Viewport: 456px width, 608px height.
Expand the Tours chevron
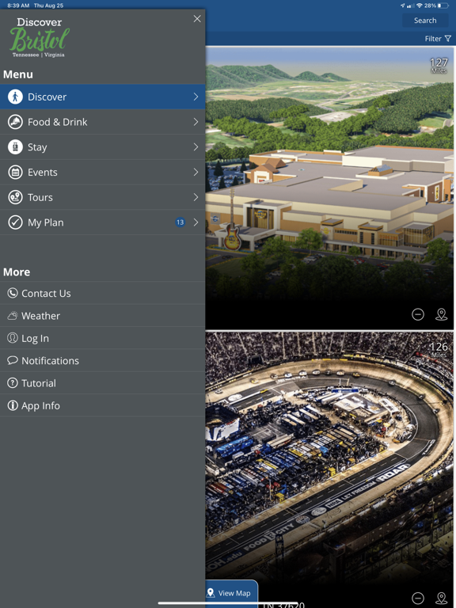(196, 197)
